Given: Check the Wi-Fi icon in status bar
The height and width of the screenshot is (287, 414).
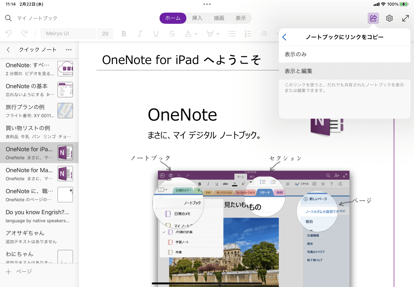Looking at the screenshot, I should pos(383,4).
